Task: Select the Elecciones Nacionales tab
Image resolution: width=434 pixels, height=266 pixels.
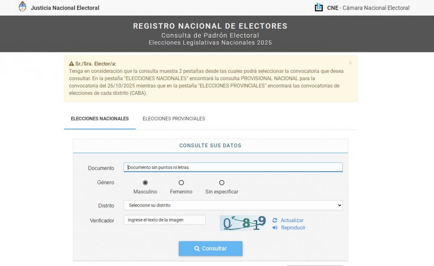Action: click(100, 119)
